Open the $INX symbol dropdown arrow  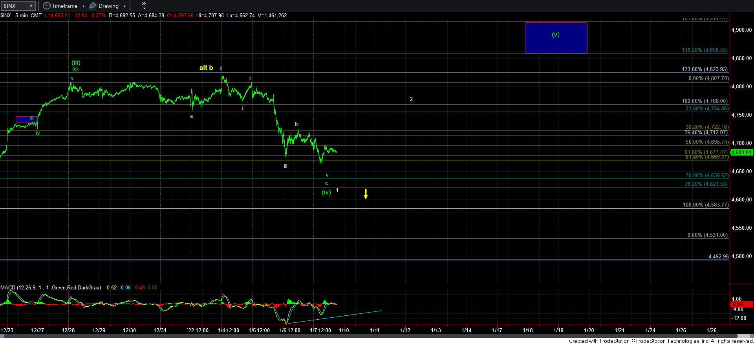pos(31,6)
